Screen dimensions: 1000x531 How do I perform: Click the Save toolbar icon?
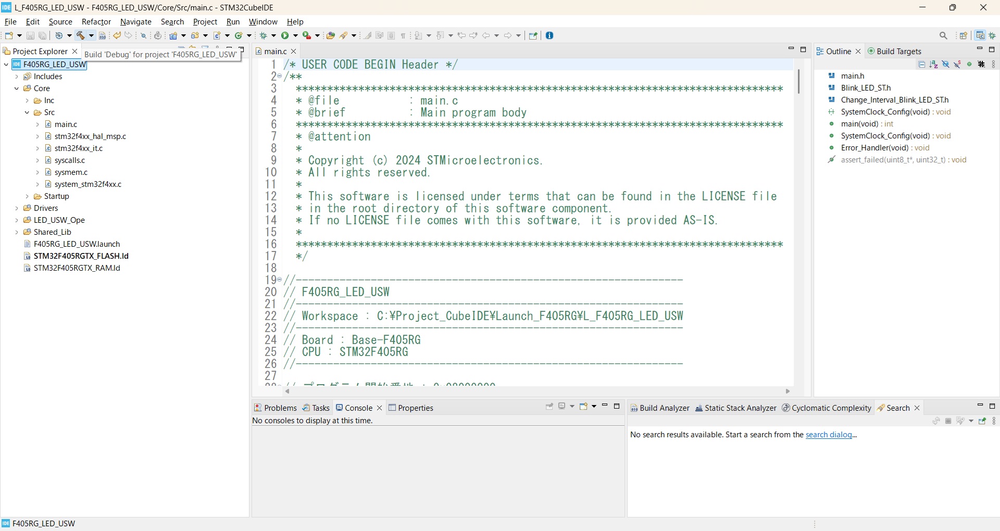[30, 36]
